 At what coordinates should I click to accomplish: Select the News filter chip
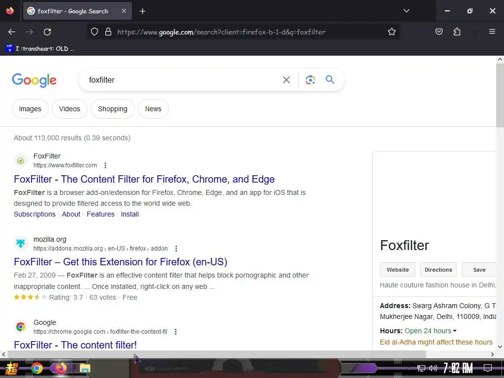click(x=153, y=109)
